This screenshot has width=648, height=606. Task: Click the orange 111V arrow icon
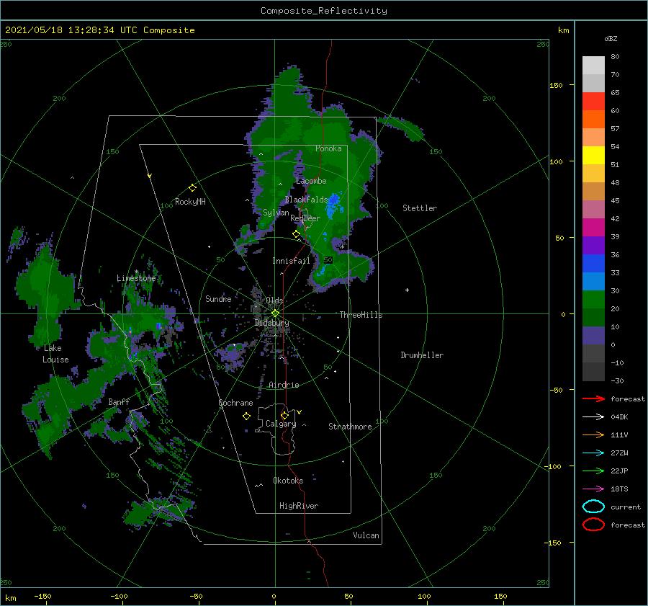point(593,435)
